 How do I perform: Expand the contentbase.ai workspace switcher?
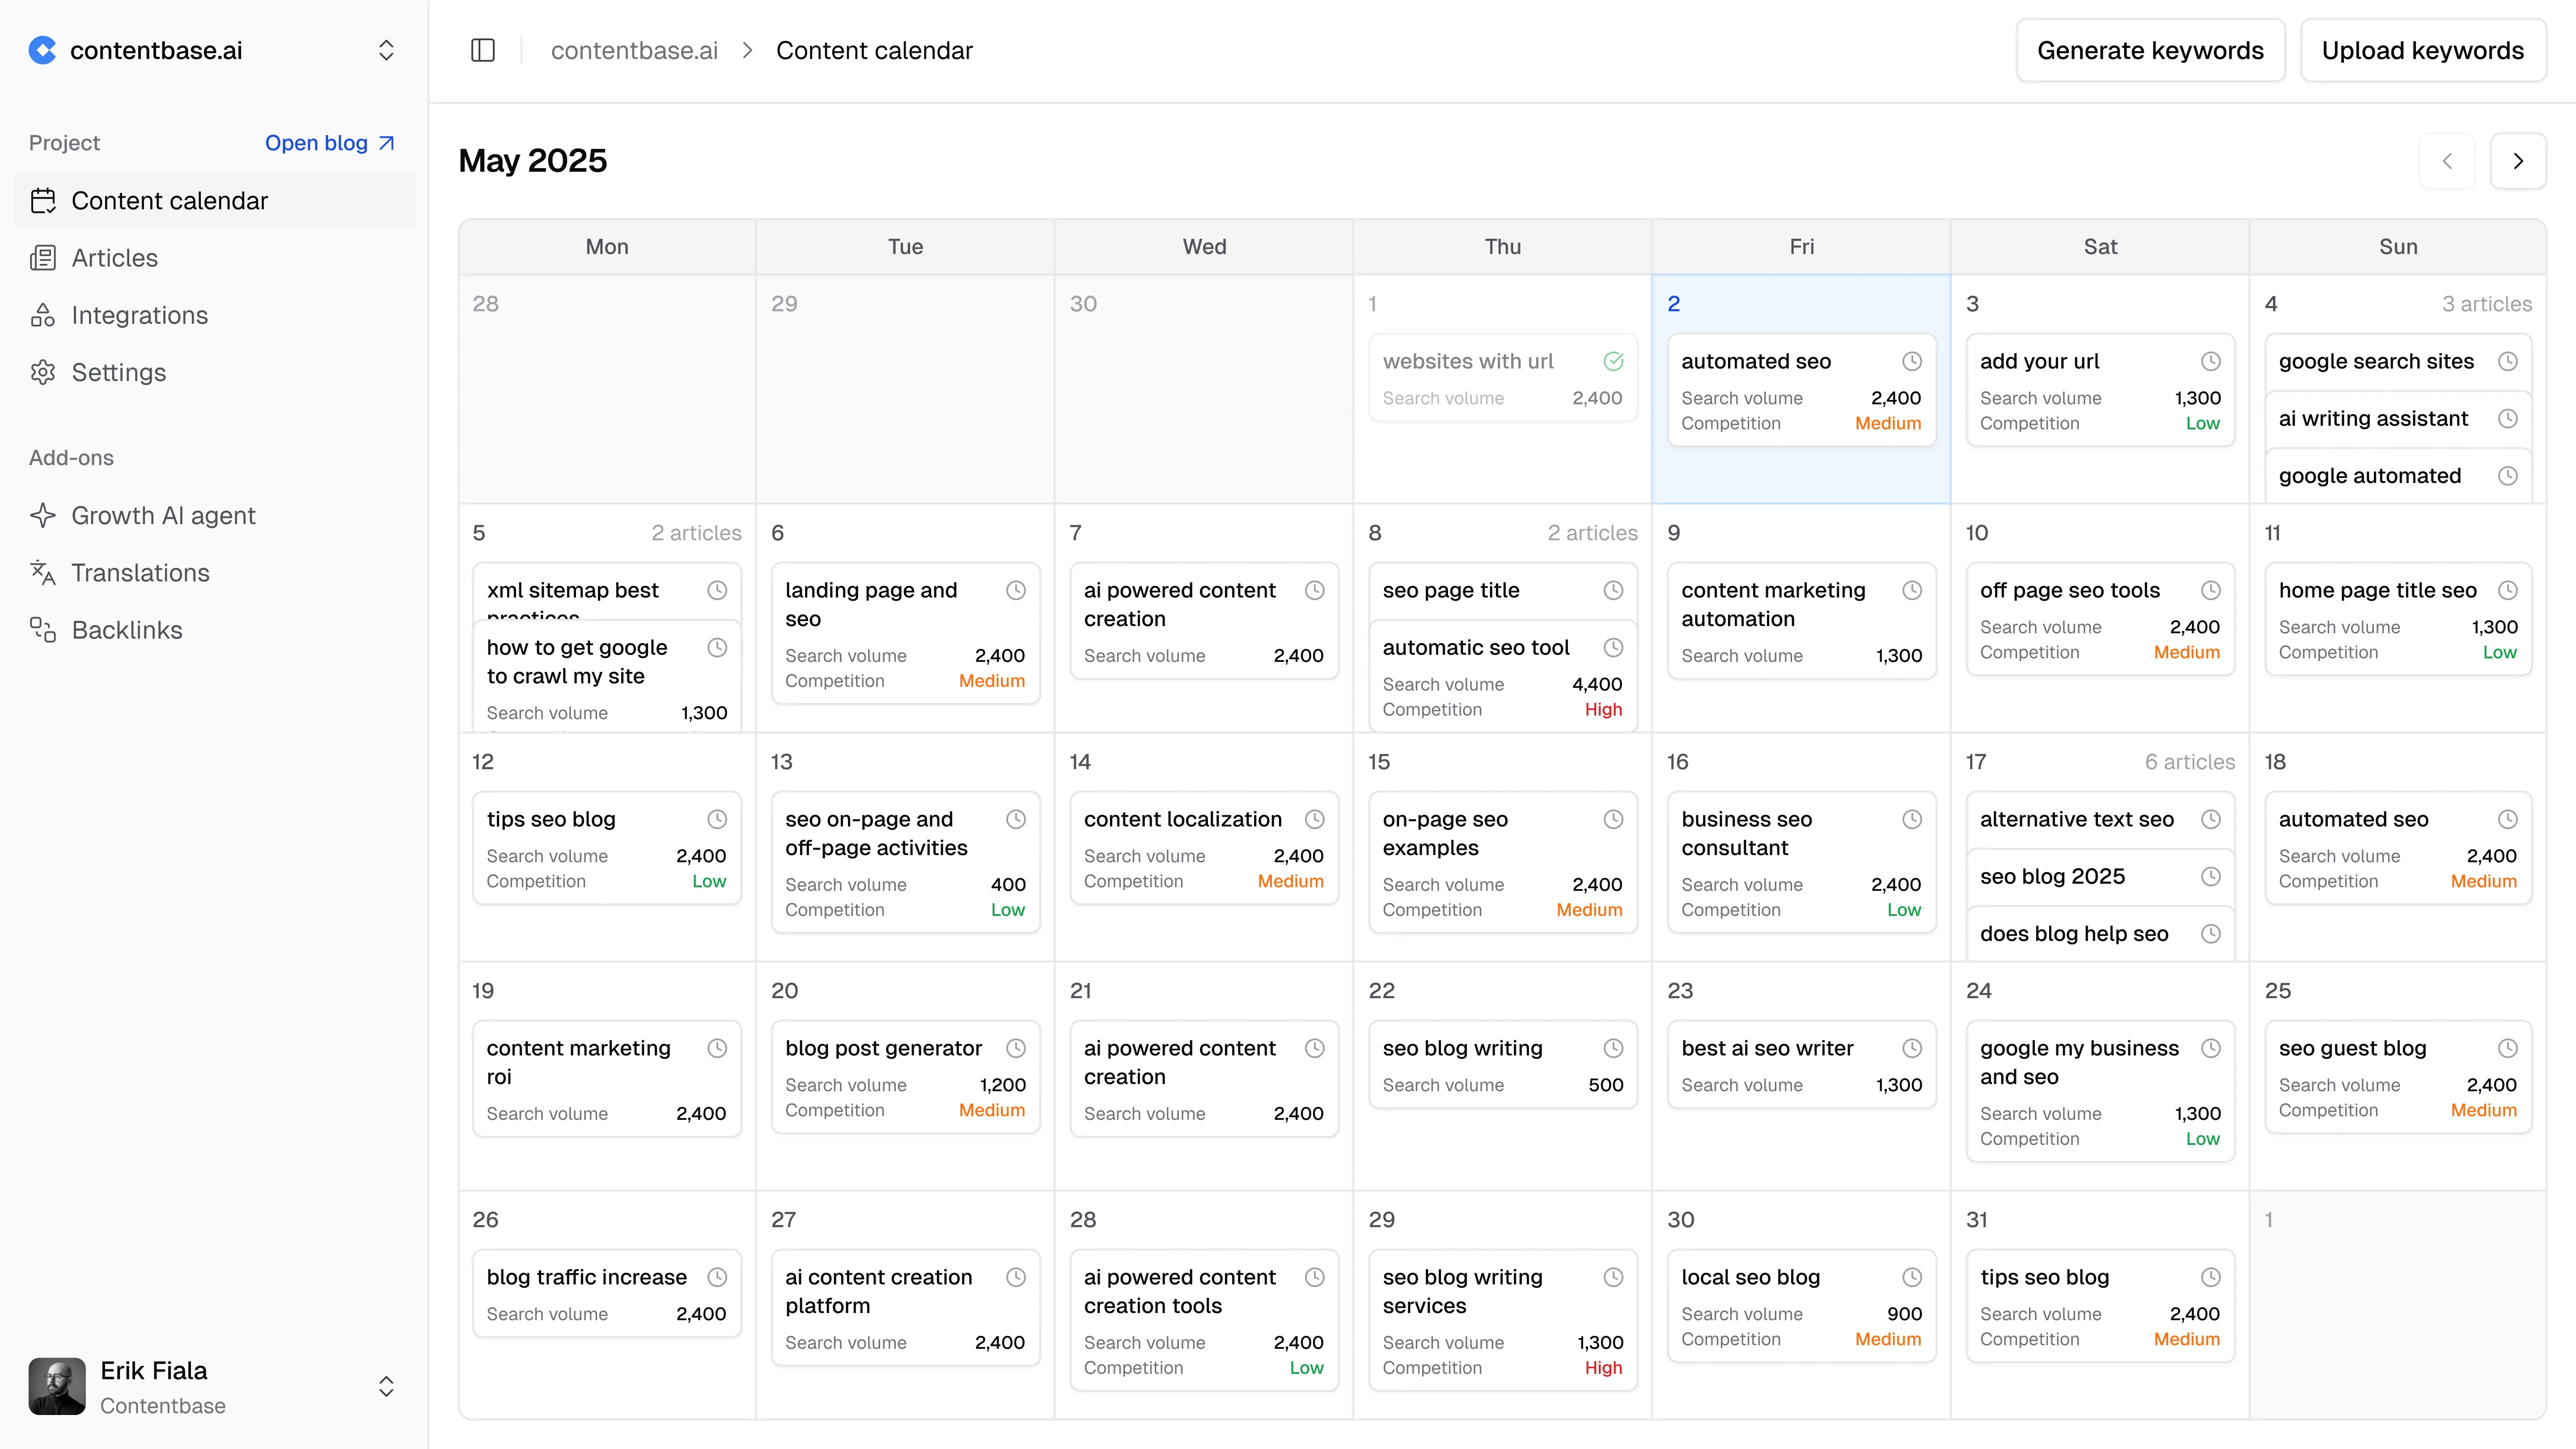tap(386, 50)
